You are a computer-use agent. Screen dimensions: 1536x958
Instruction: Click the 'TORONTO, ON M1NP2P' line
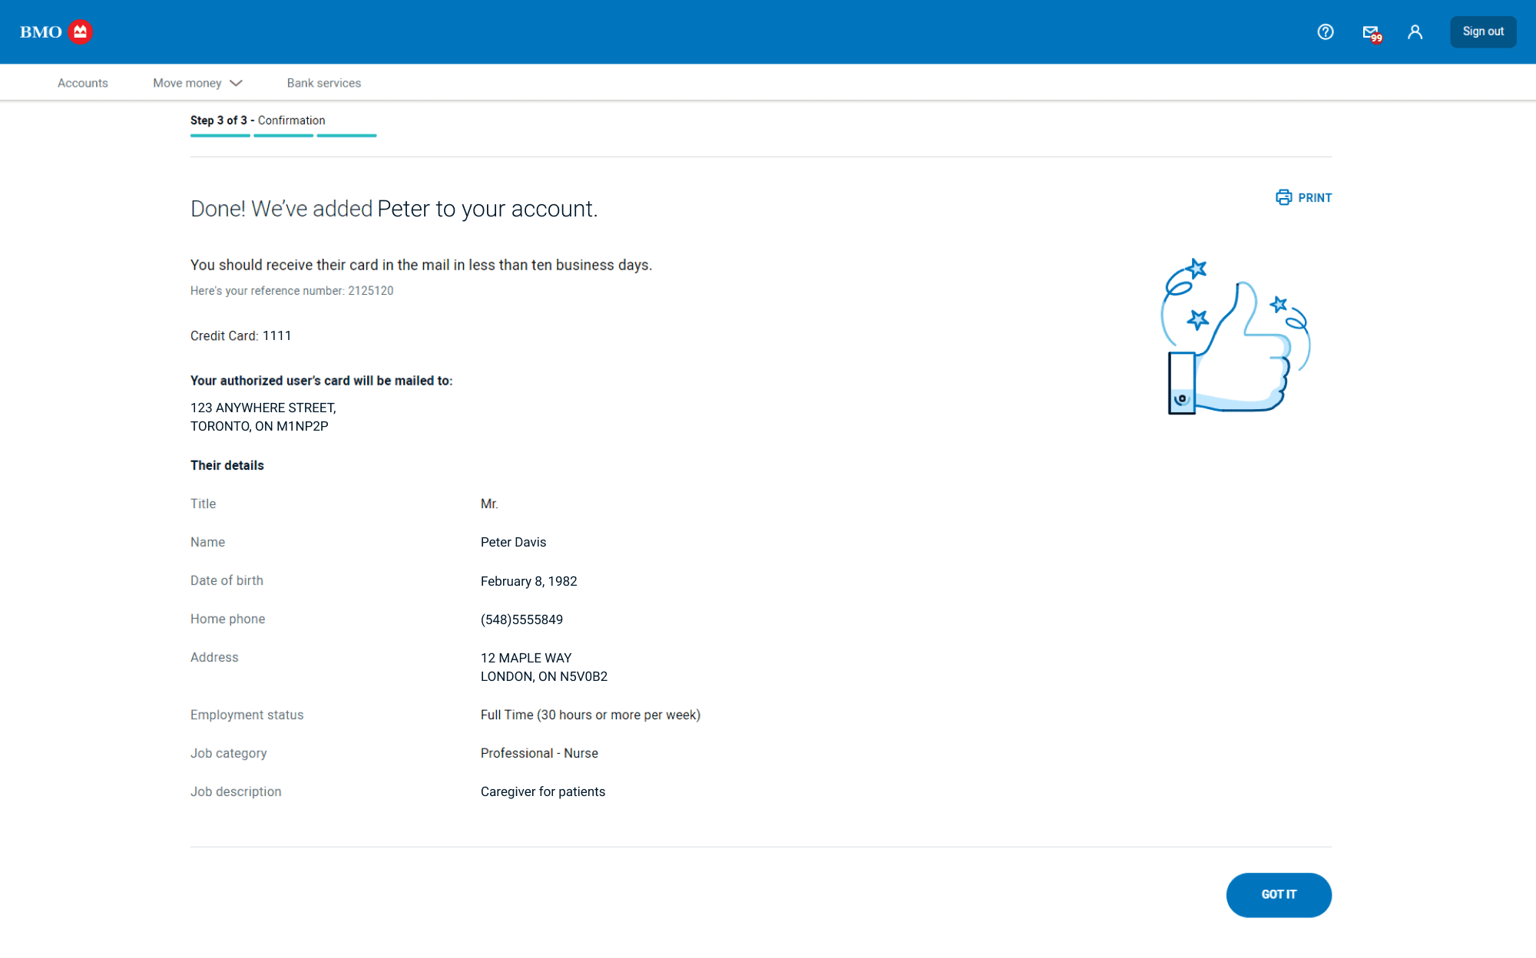coord(260,427)
